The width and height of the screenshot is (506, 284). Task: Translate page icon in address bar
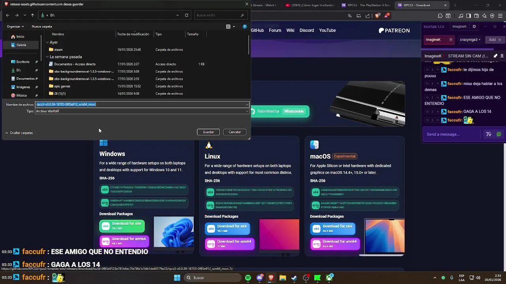coord(350,16)
